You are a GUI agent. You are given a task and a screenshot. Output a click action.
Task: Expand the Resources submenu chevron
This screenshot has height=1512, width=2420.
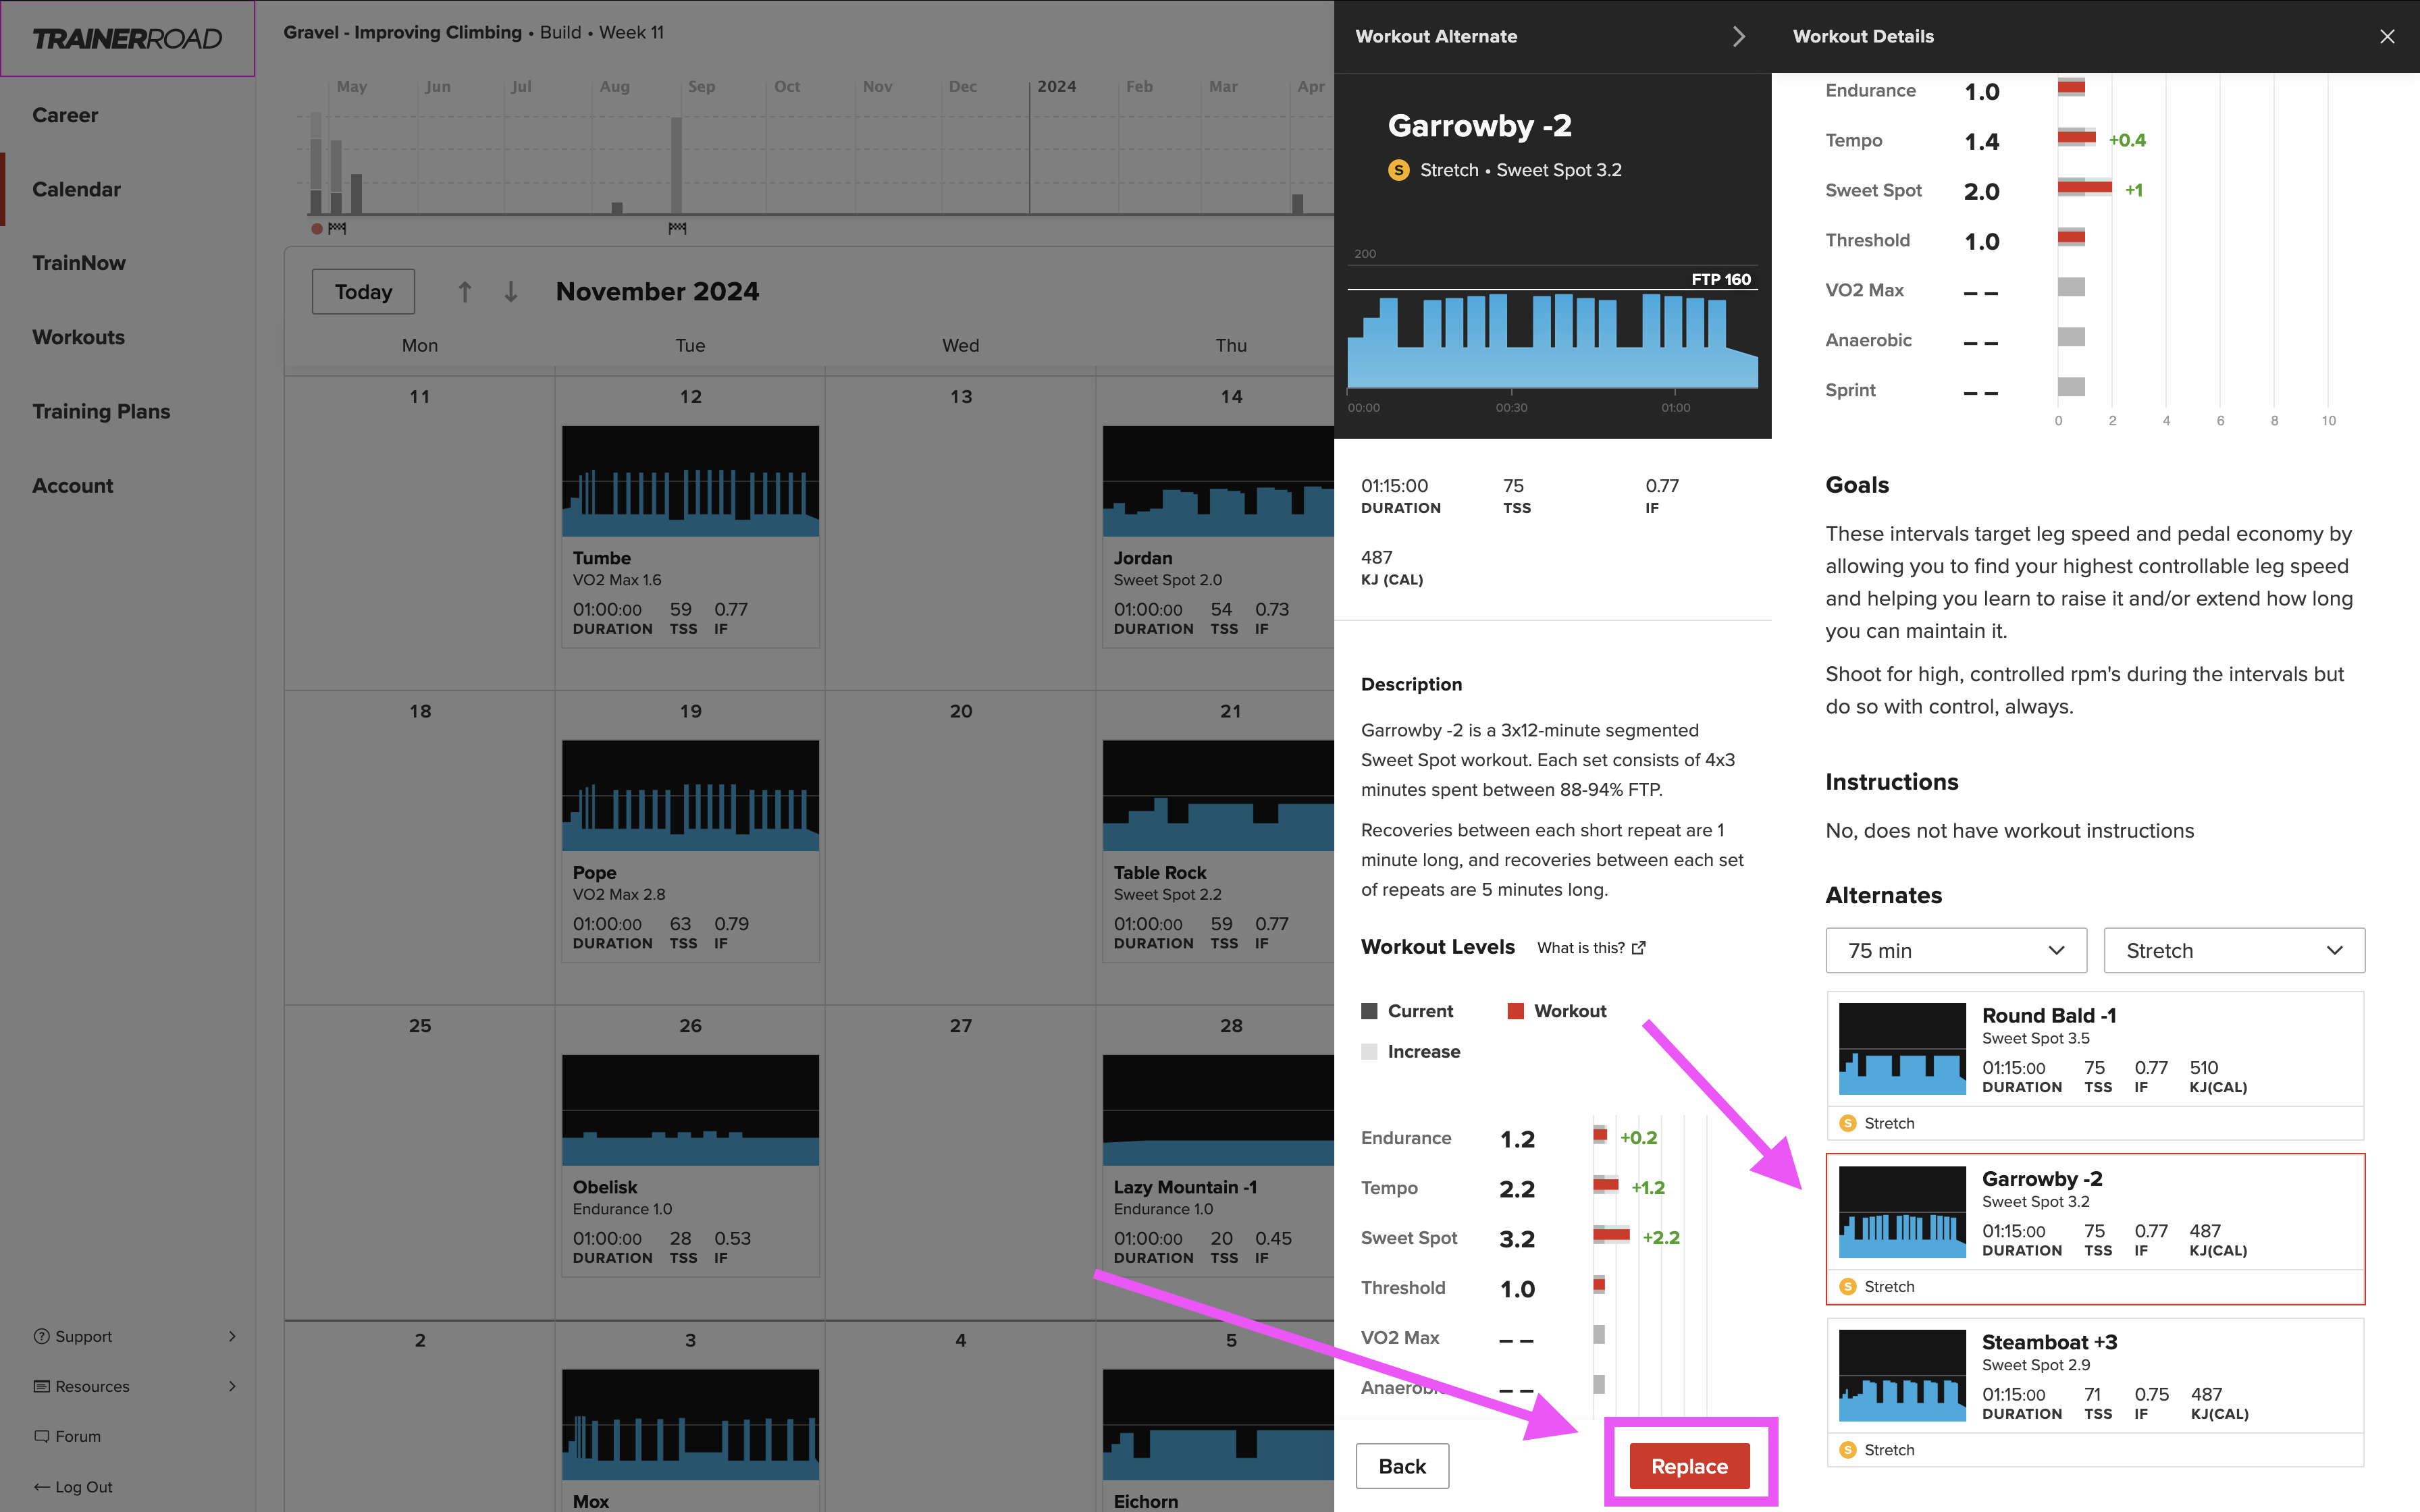pyautogui.click(x=232, y=1386)
